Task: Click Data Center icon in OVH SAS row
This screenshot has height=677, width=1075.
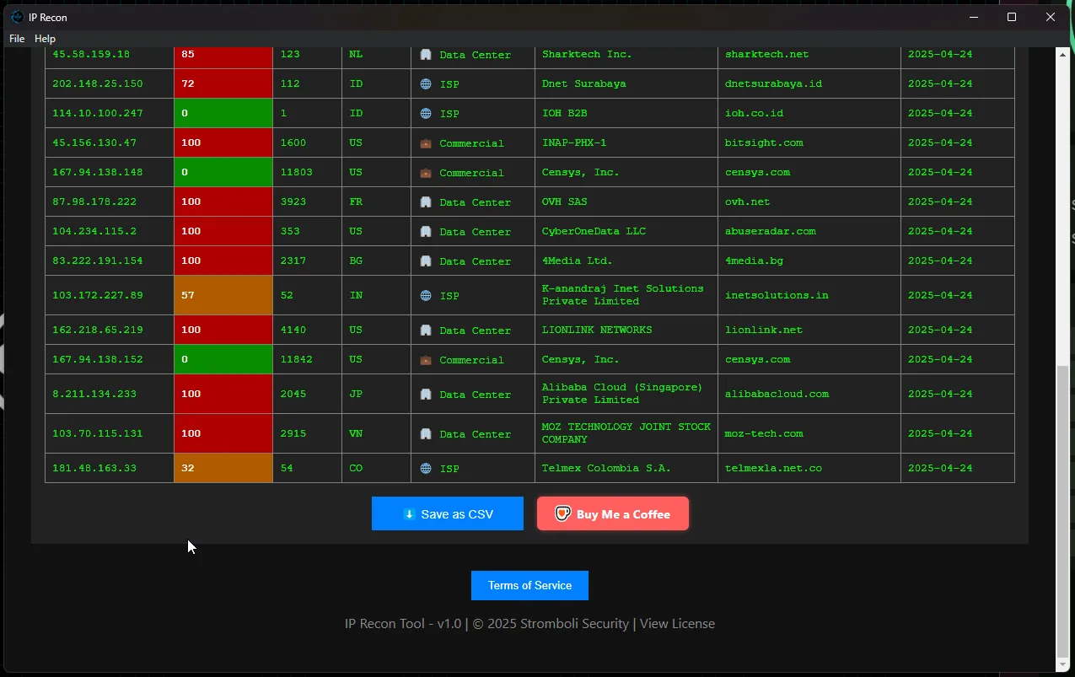Action: pyautogui.click(x=426, y=202)
